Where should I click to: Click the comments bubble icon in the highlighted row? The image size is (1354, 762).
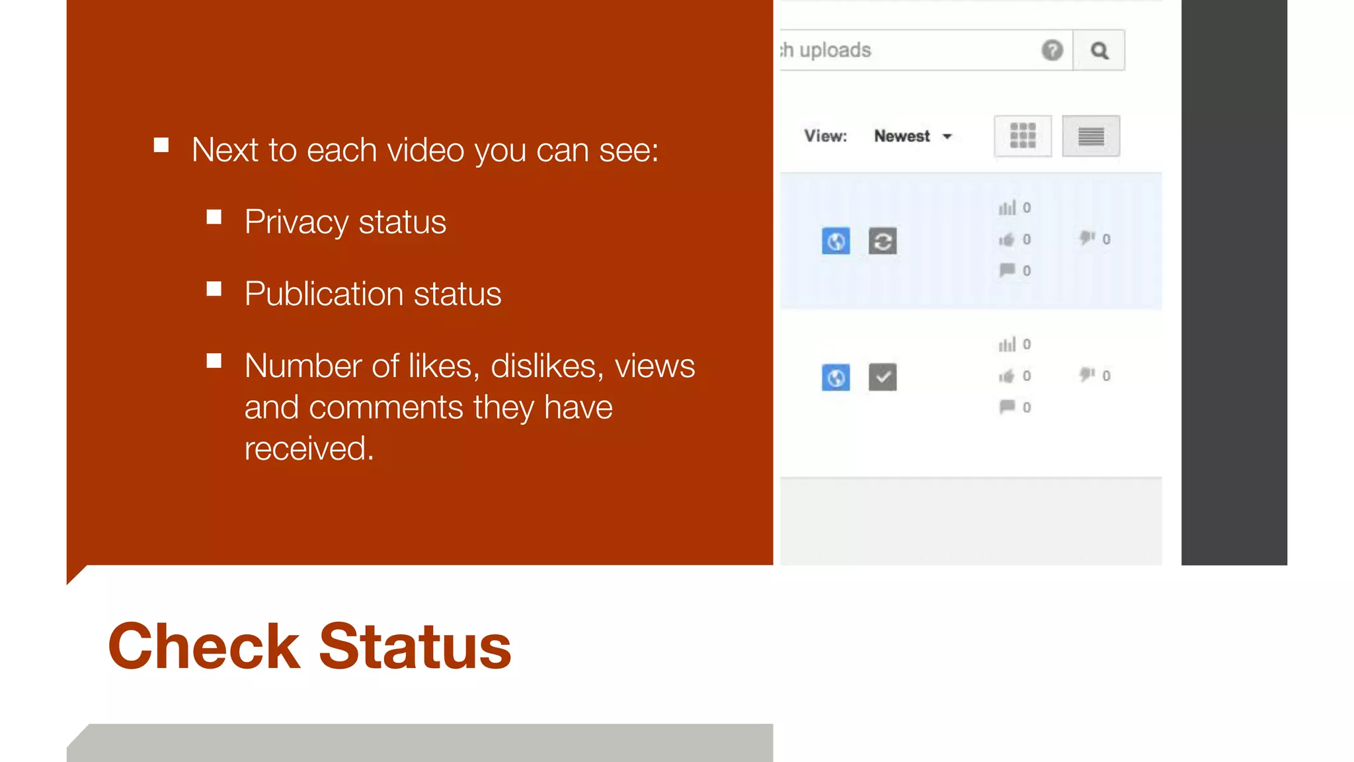pos(1007,270)
